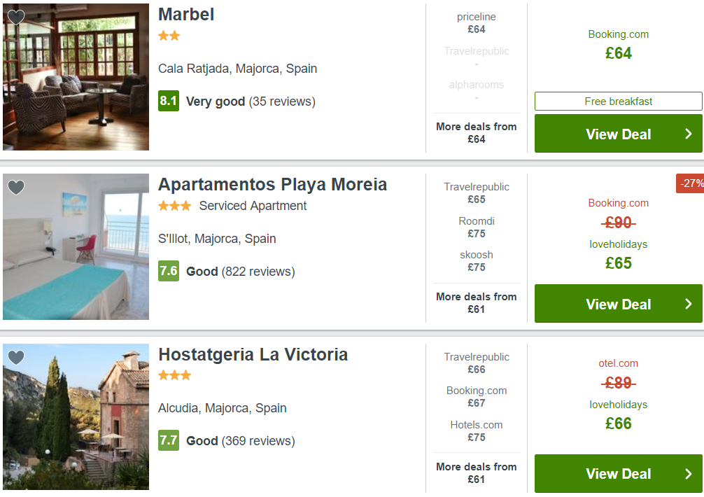Save Apartamentos Playa Moreia via heart icon
The image size is (704, 497).
click(x=16, y=187)
